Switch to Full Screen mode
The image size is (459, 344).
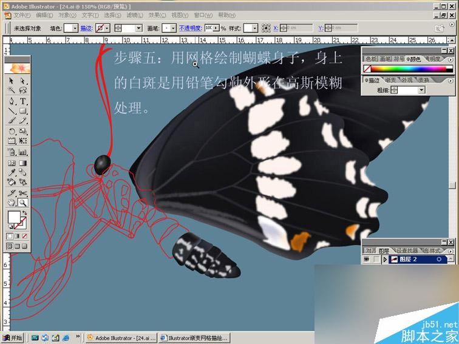click(x=25, y=246)
